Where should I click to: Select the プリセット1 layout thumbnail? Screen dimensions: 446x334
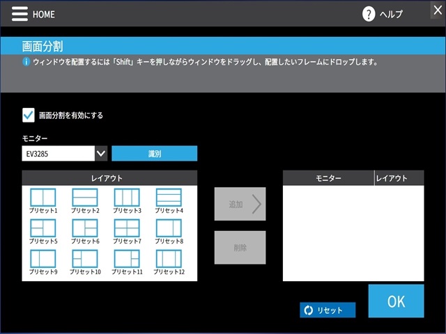(x=43, y=198)
